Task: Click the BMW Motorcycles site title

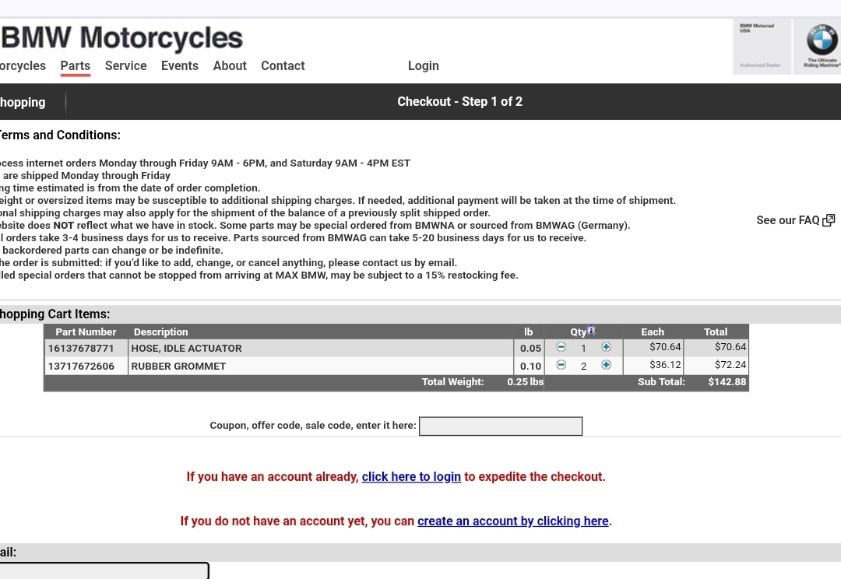Action: [x=121, y=38]
